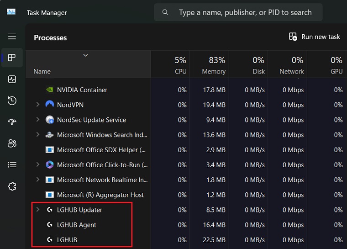Screen dimensions: 347x249
Task: Open the App history sidebar icon
Action: 12,101
